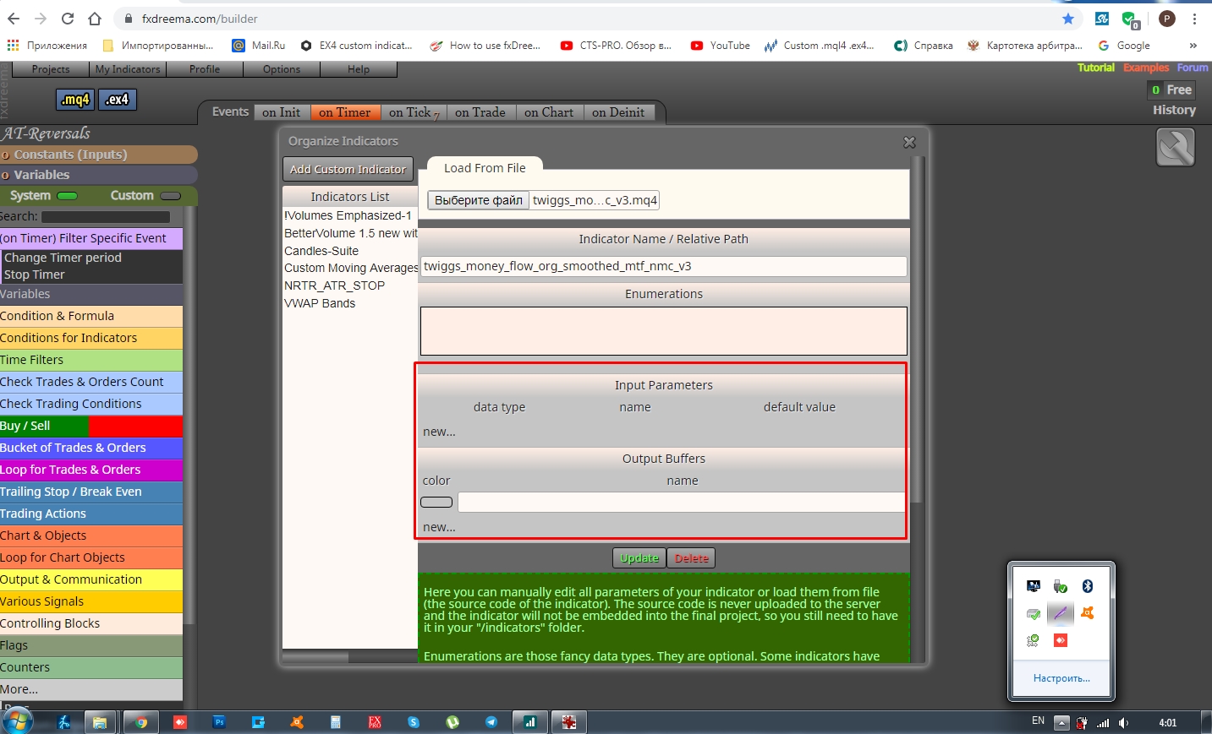Switch to the on Tick events tab
The image size is (1212, 734).
413,112
